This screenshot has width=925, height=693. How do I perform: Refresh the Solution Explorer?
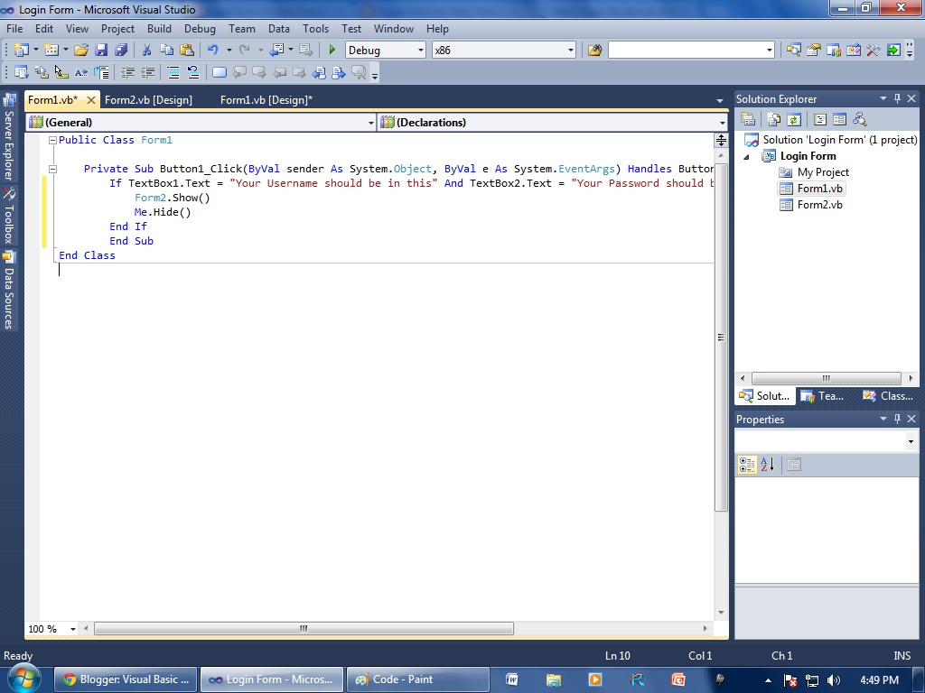(x=793, y=118)
